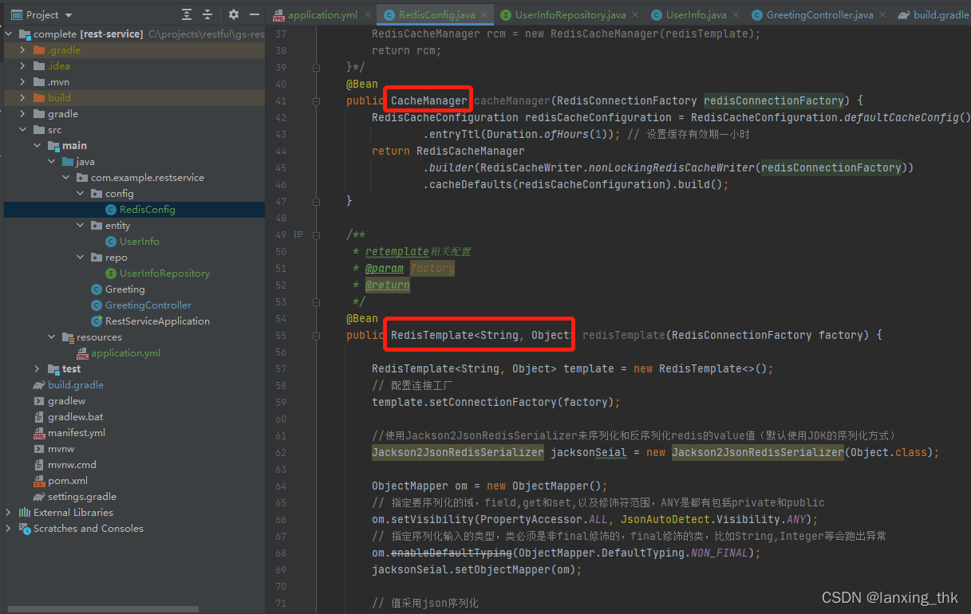Switch to the build.gradle tab

tap(933, 15)
